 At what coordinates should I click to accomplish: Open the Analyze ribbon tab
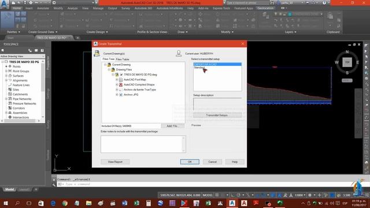point(72,8)
